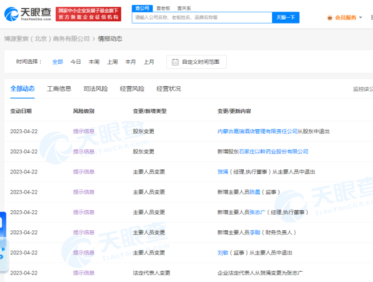
Task: Select the 今日 time filter
Action: coord(76,62)
